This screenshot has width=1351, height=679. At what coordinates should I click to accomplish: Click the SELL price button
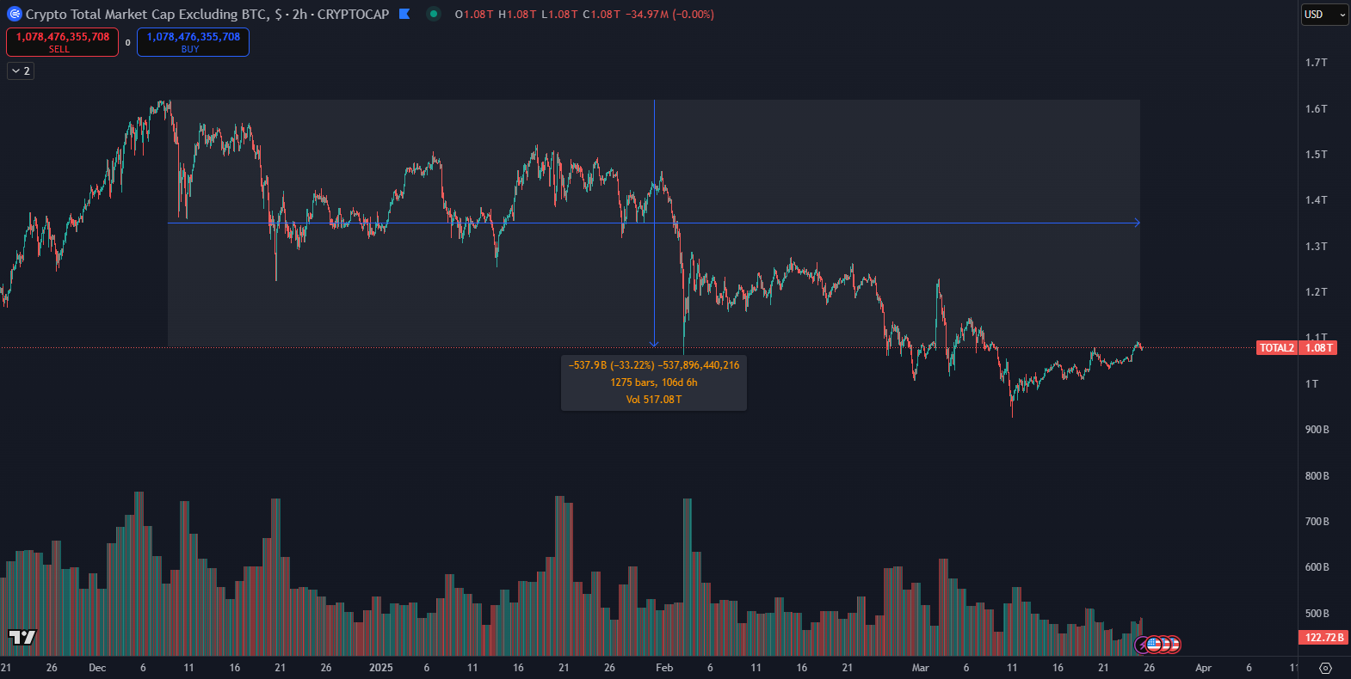[62, 42]
